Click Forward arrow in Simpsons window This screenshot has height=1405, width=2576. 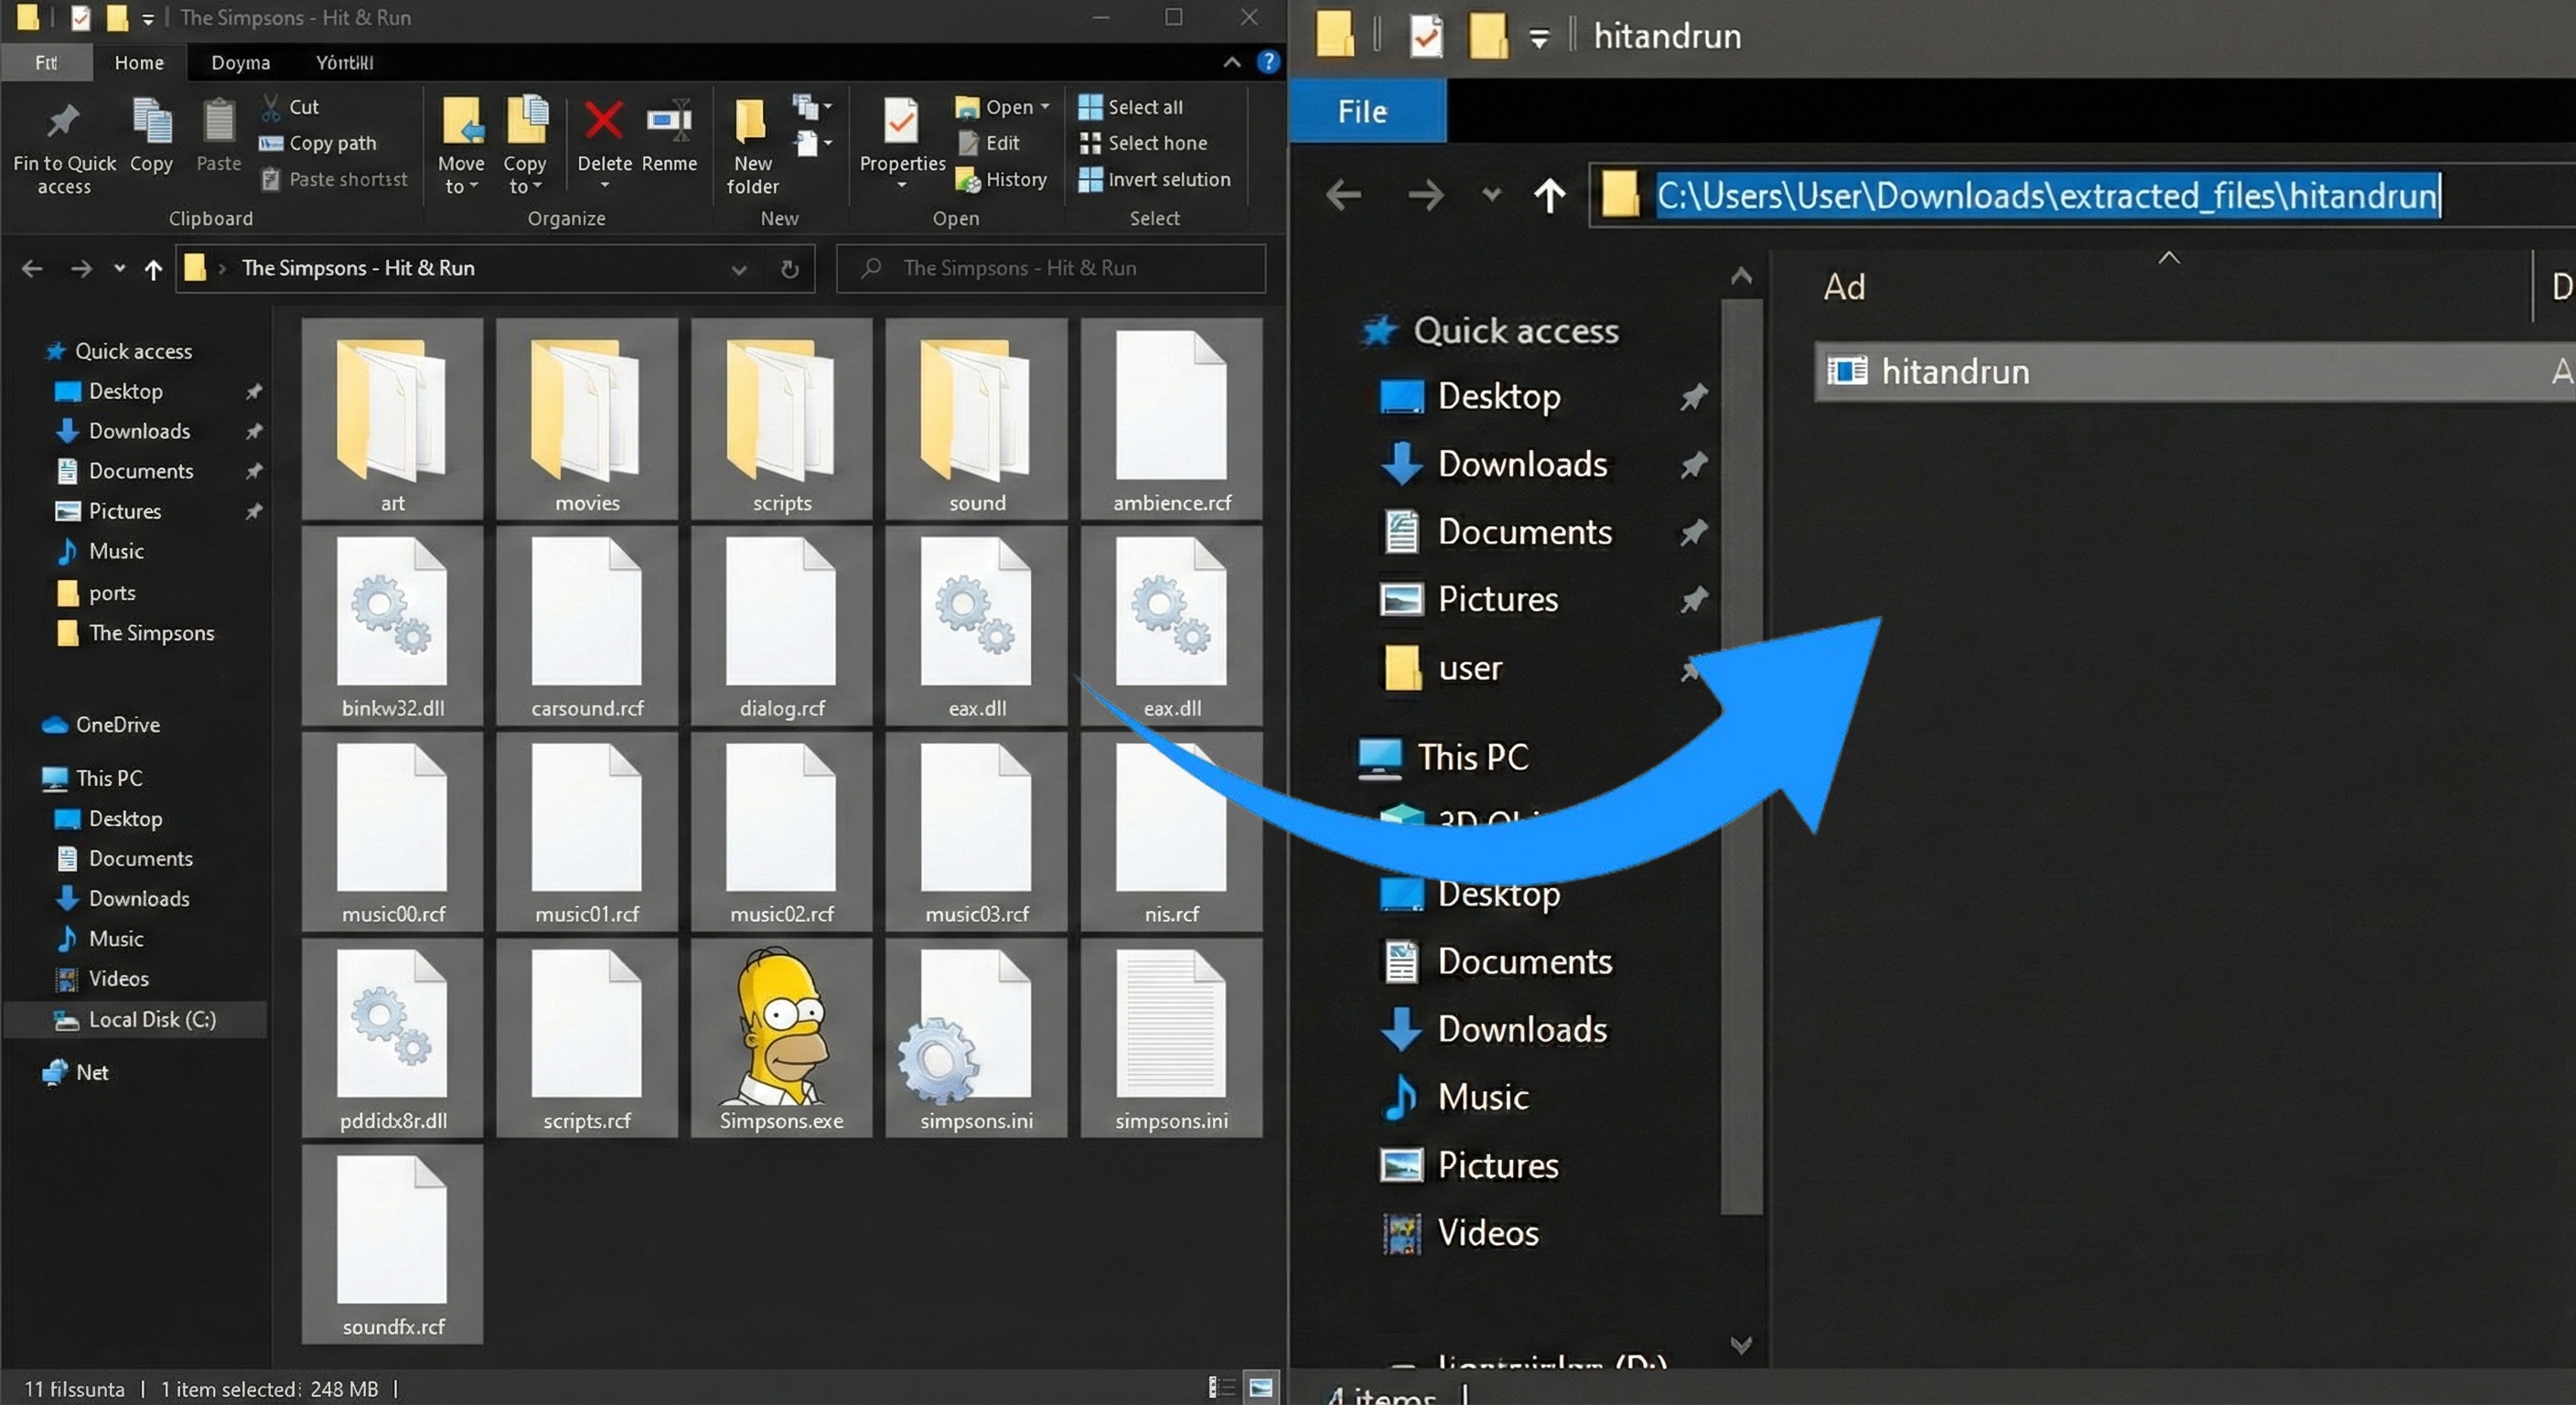point(81,268)
